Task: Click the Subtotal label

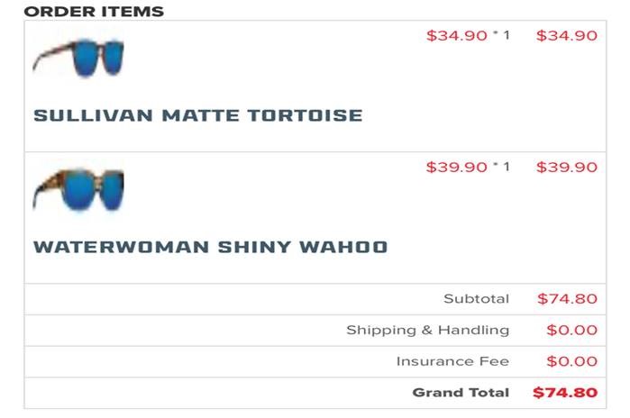Action: [x=477, y=299]
